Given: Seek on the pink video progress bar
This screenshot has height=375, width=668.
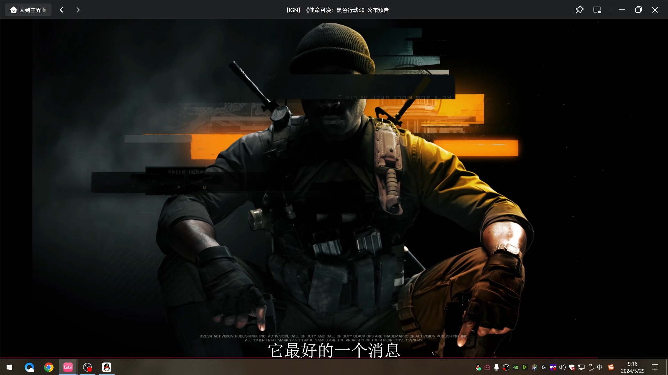Looking at the screenshot, I should pos(334,358).
